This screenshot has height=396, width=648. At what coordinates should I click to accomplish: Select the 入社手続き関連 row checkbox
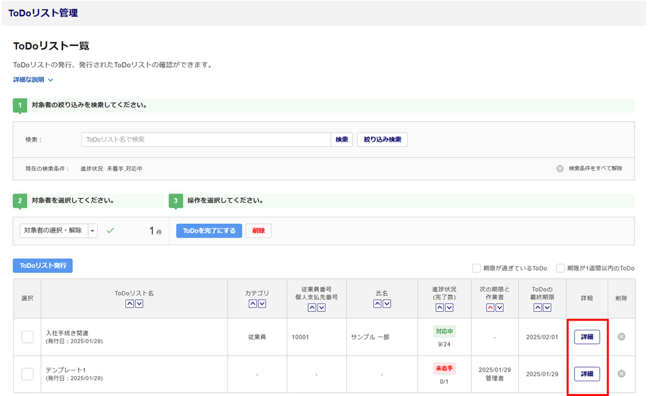click(27, 337)
